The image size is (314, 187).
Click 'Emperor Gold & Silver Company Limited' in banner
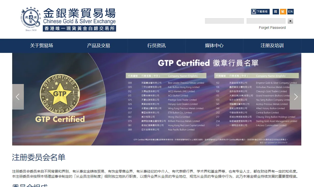[276, 83]
